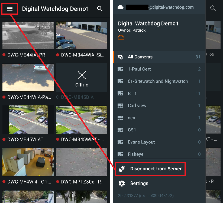Screen dimensions: 223x203
Task: Click the white cloud account icon
Action: [121, 7]
